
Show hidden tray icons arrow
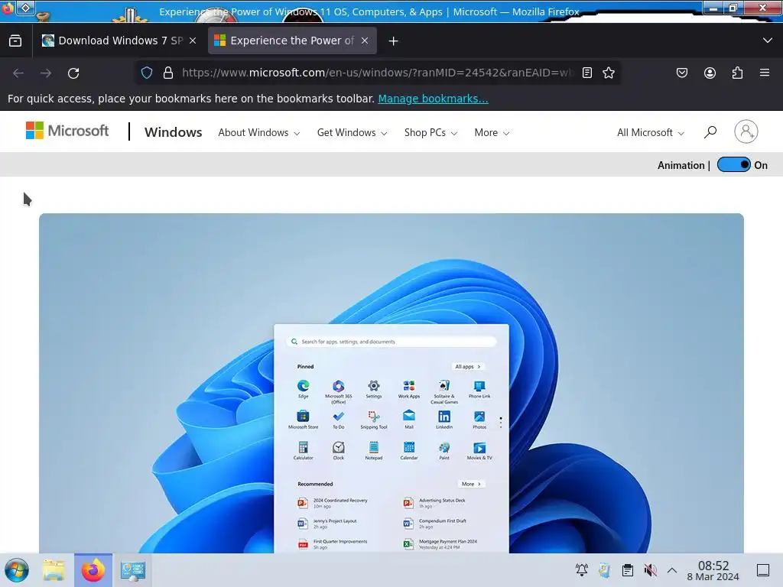(672, 570)
